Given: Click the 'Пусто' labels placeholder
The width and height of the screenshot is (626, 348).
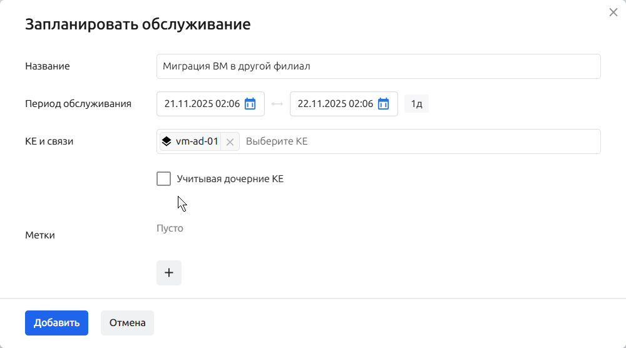Looking at the screenshot, I should pos(170,228).
